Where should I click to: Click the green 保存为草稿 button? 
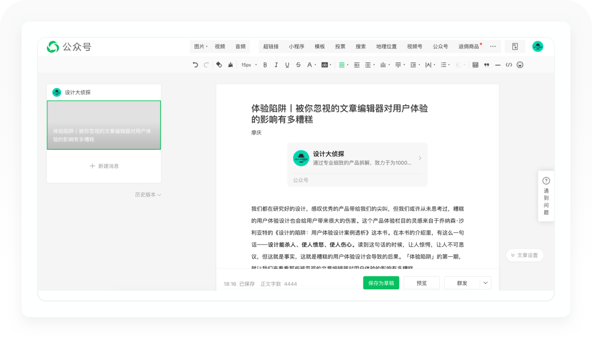(381, 283)
